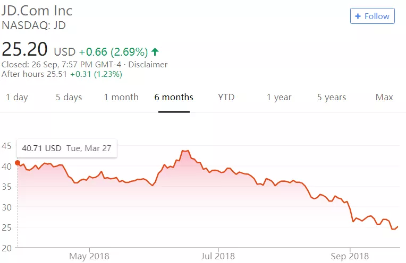
Task: Click the Sep 2018 axis marker
Action: (350, 256)
